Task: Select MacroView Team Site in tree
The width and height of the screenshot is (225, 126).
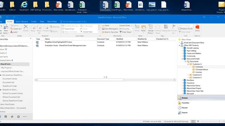Action: (x=195, y=91)
